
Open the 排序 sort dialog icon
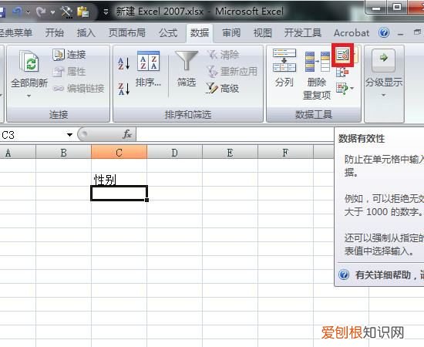tap(148, 61)
